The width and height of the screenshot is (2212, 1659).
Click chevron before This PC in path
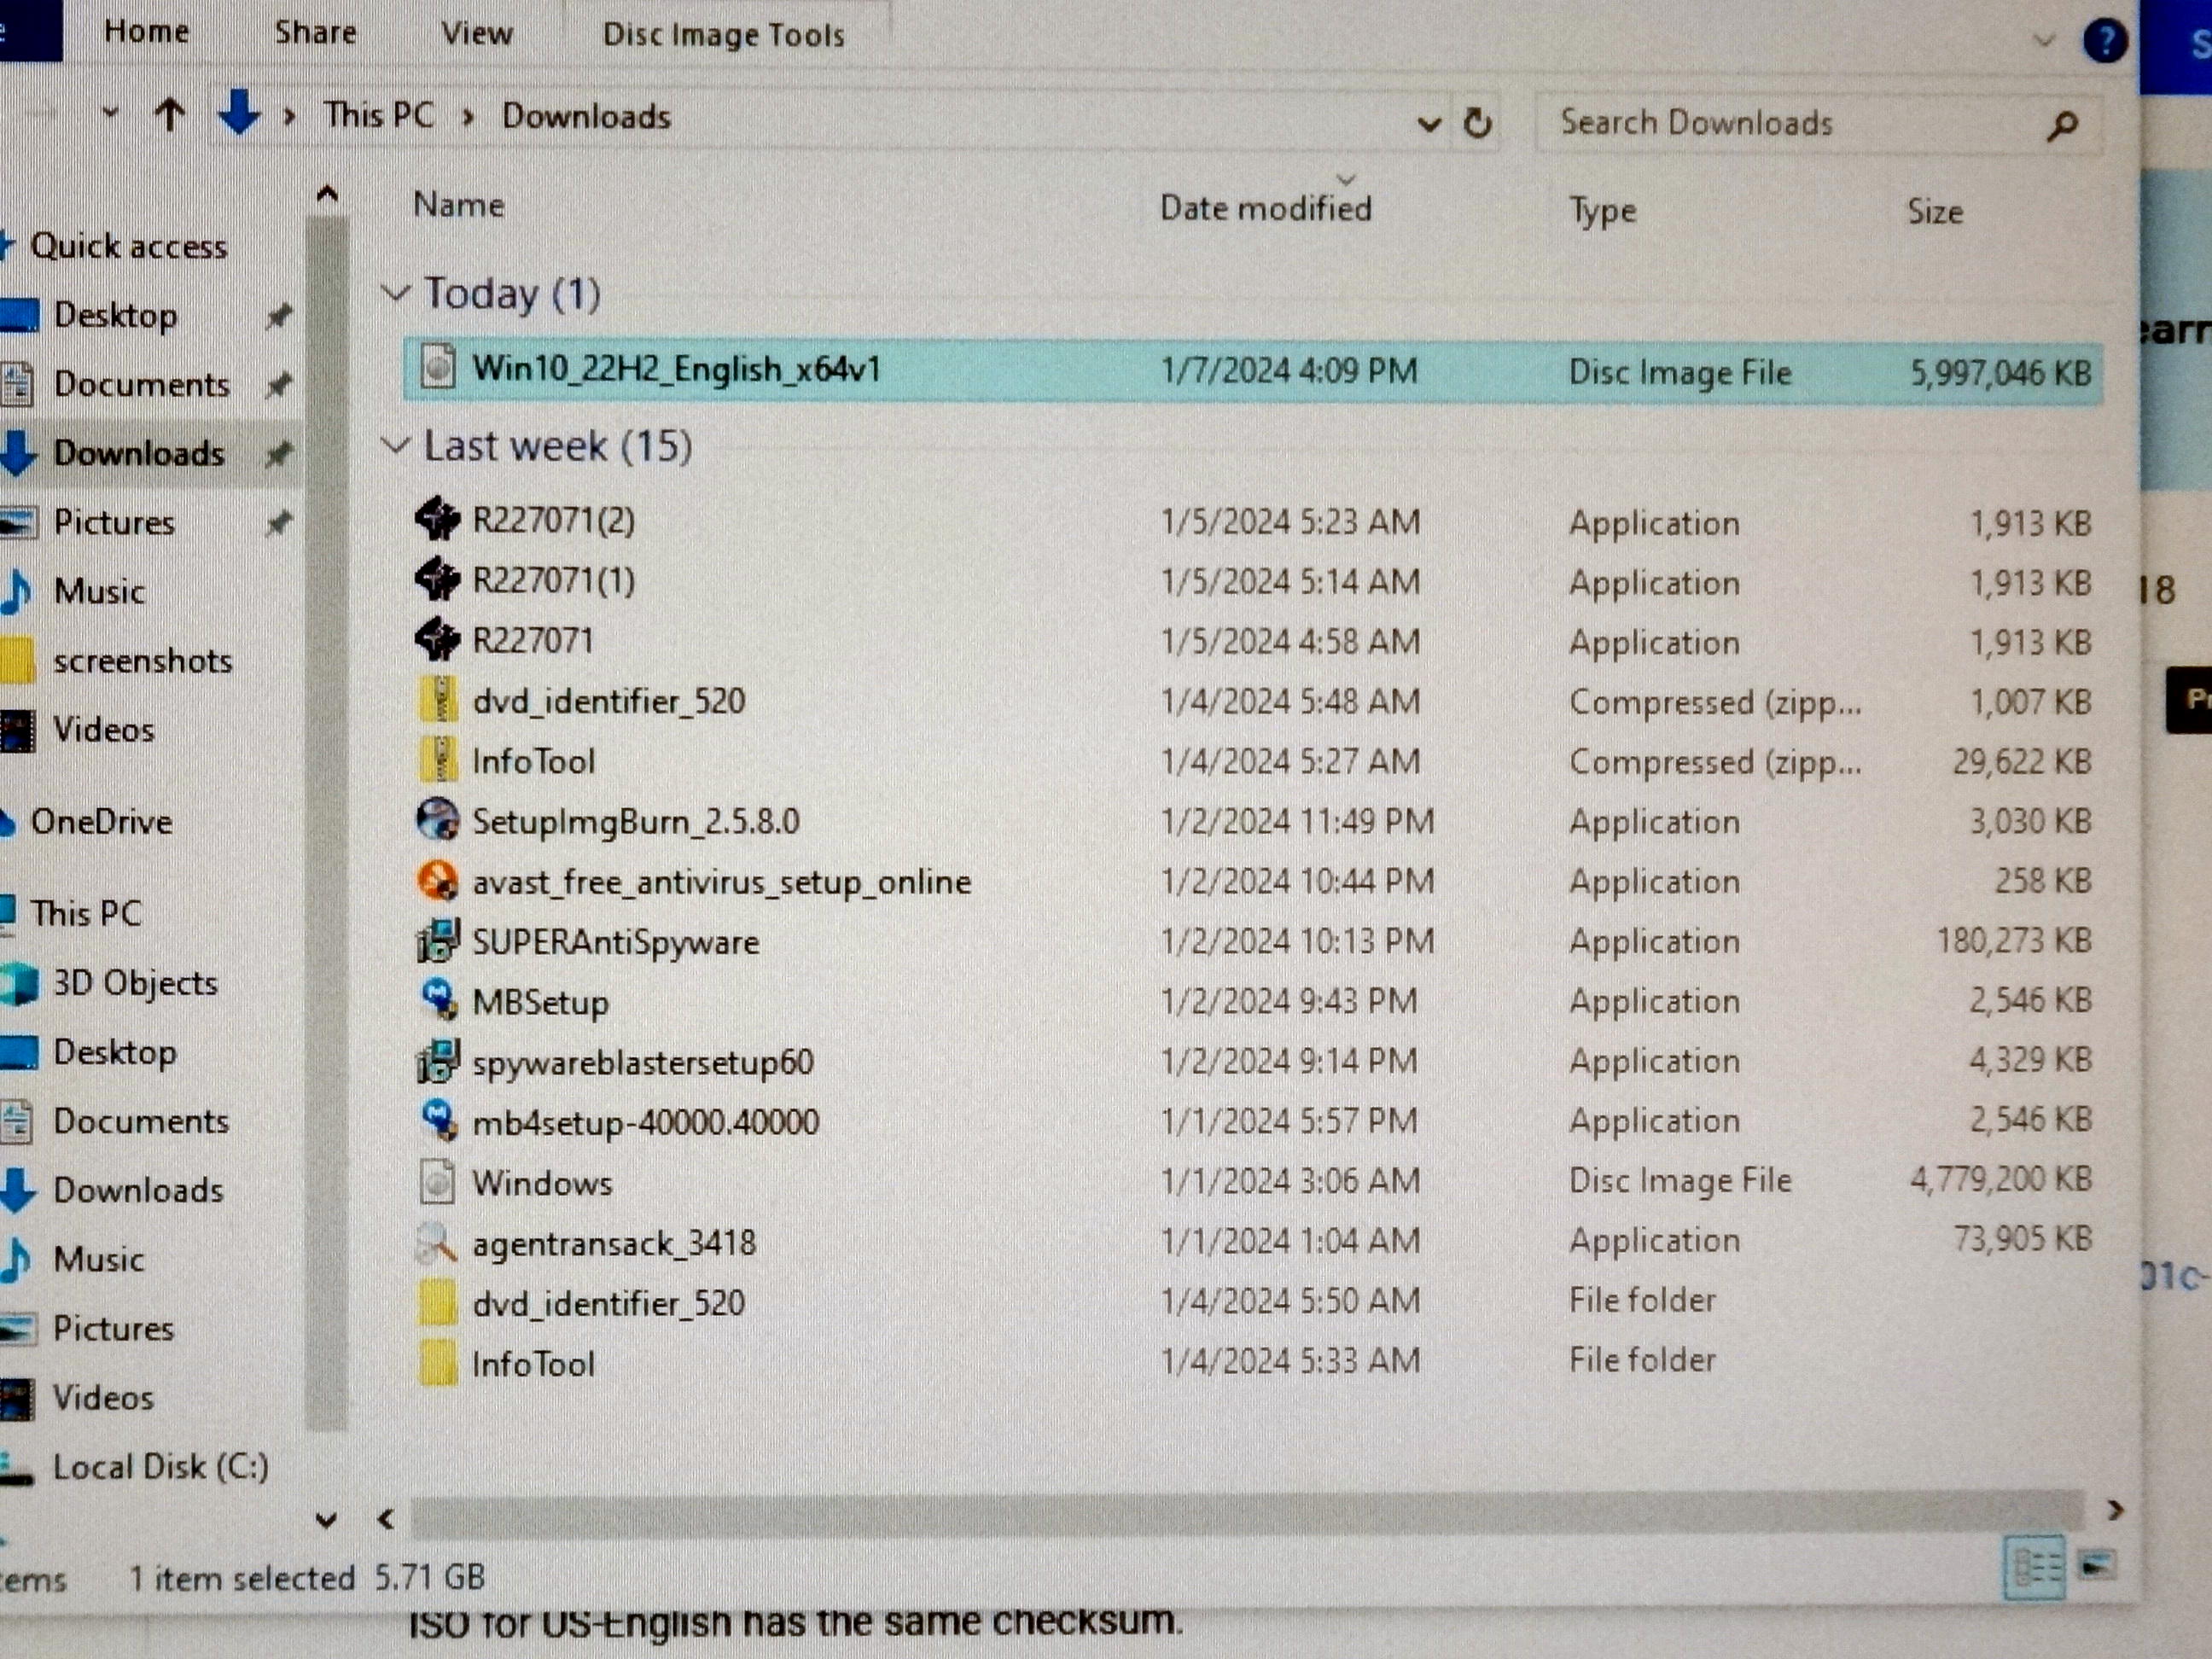tap(288, 116)
